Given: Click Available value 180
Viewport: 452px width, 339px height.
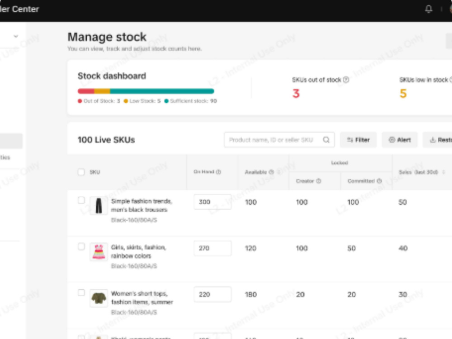Looking at the screenshot, I should click(x=251, y=295).
